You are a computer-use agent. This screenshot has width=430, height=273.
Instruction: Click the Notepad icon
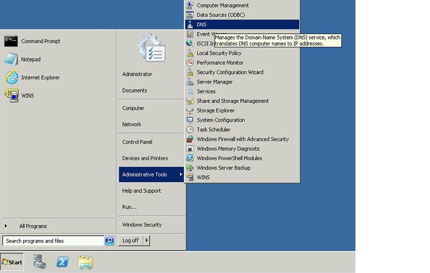tap(11, 59)
